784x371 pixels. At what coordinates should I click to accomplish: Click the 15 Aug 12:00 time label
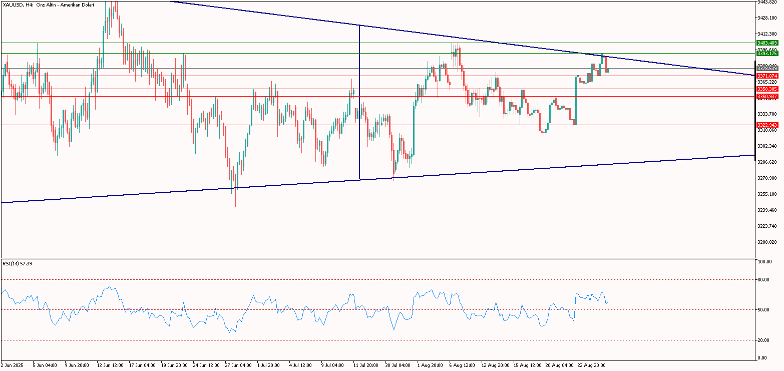click(528, 365)
